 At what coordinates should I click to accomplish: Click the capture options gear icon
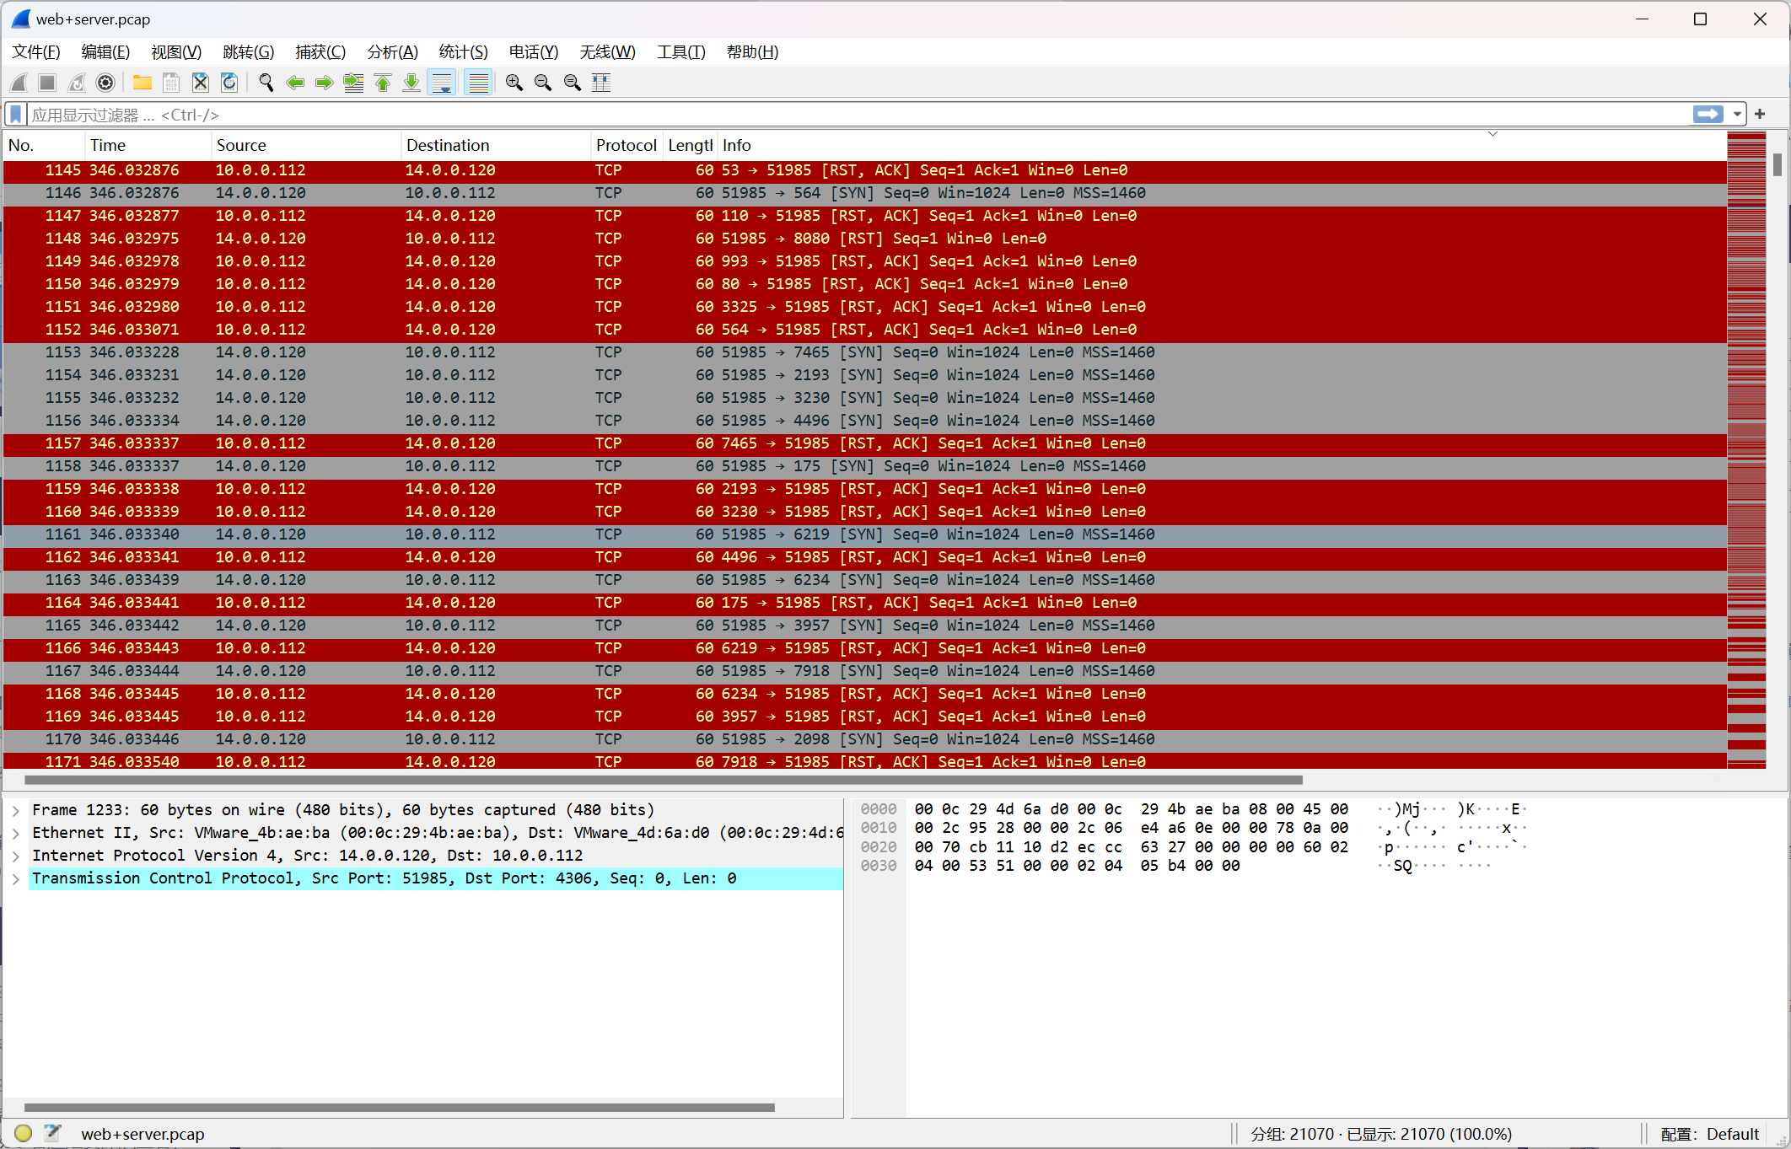pos(105,83)
